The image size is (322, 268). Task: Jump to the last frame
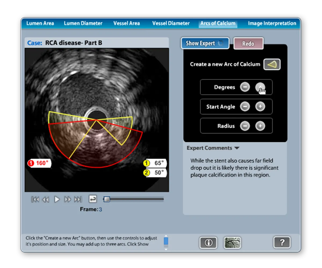point(78,199)
